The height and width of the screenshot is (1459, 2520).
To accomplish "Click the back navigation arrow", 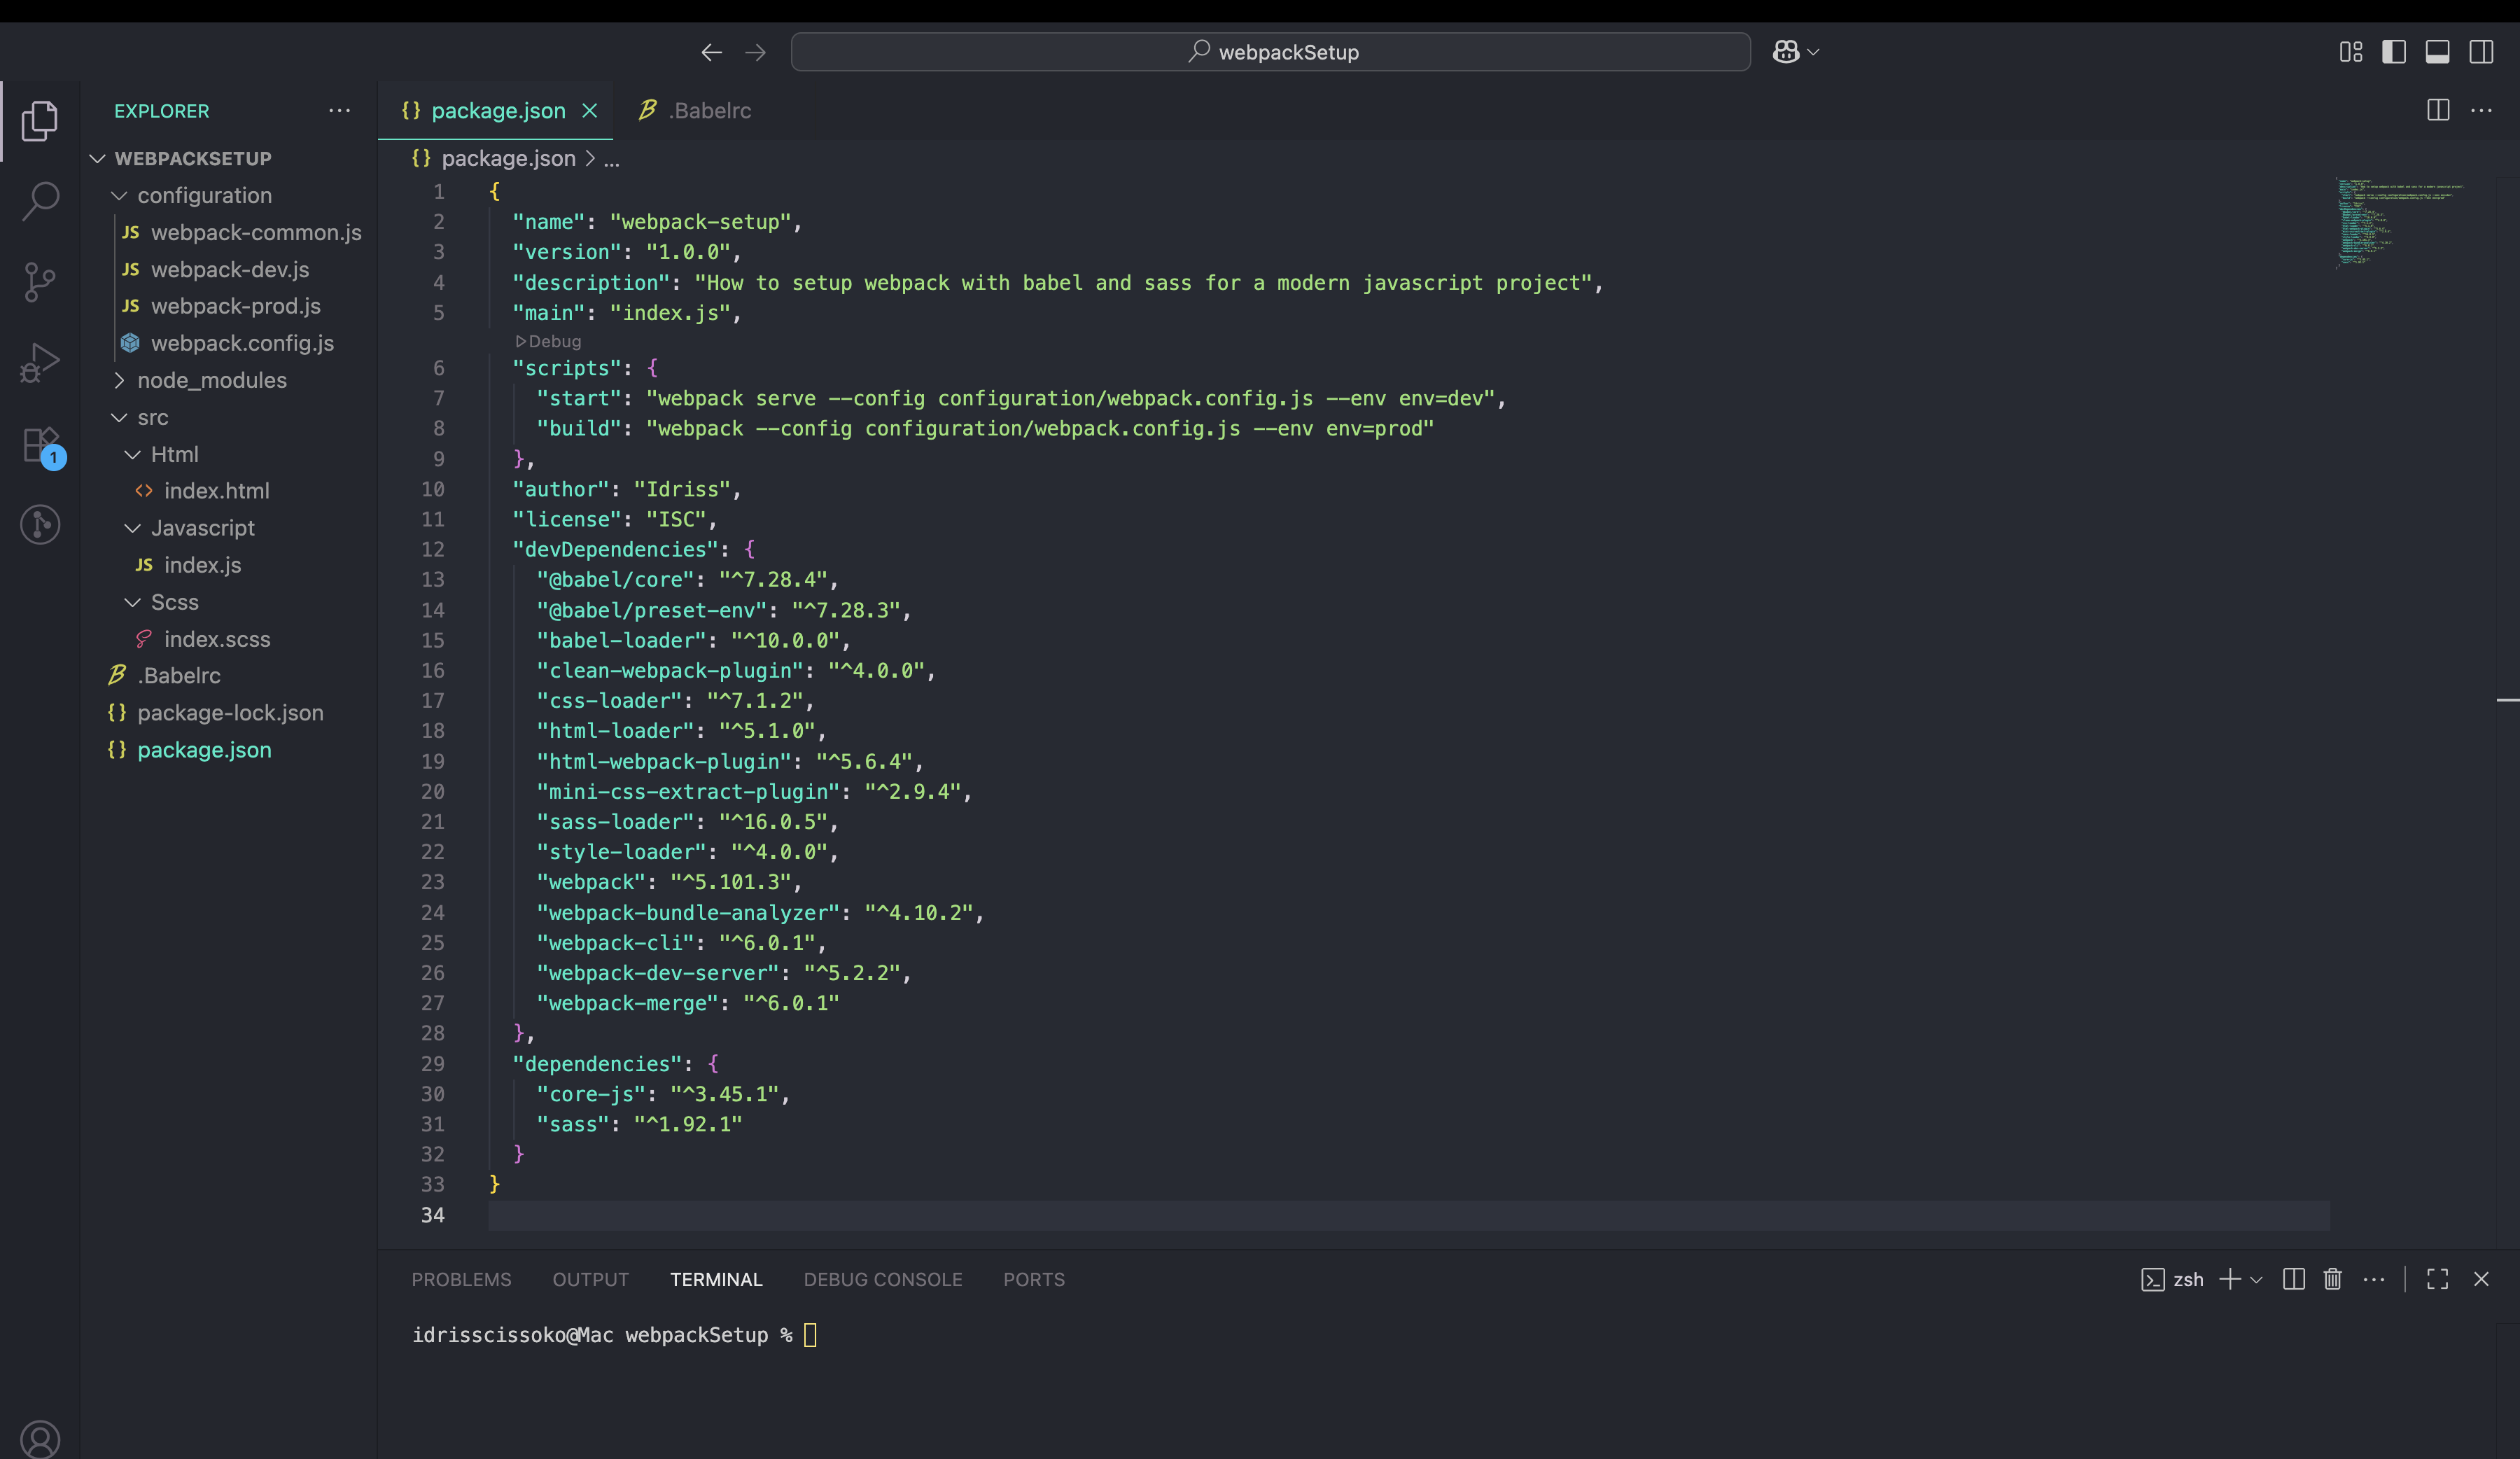I will [711, 51].
